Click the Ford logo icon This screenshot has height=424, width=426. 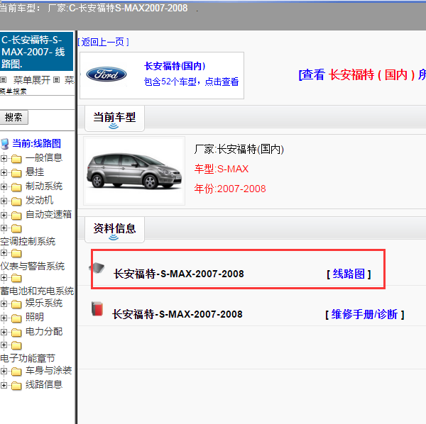(x=106, y=74)
